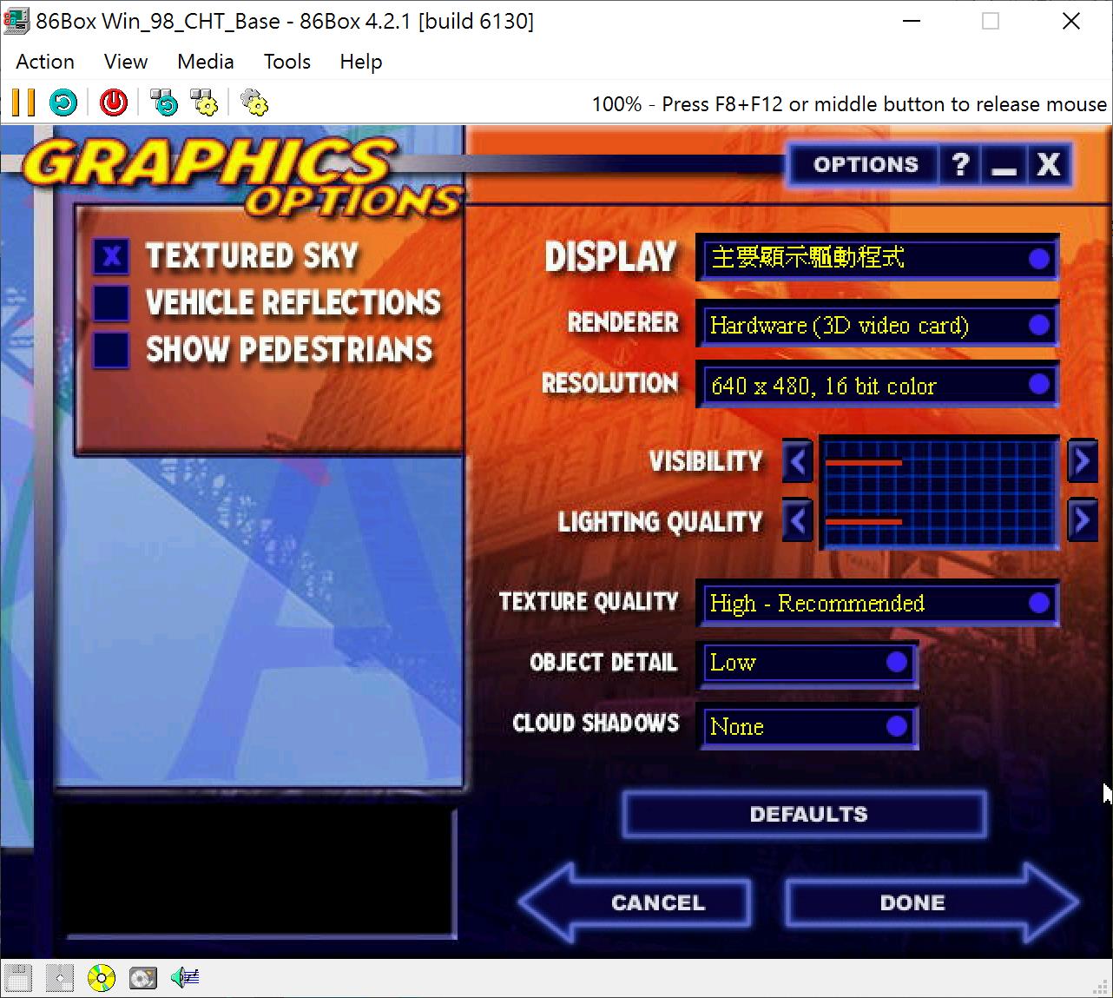
Task: Click the emulator speed status text
Action: [849, 104]
